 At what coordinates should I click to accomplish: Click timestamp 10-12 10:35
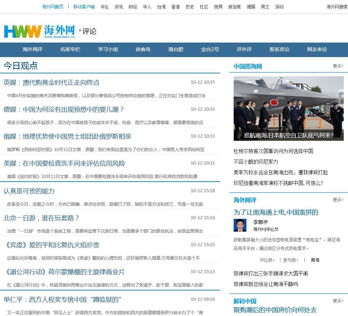(x=203, y=82)
